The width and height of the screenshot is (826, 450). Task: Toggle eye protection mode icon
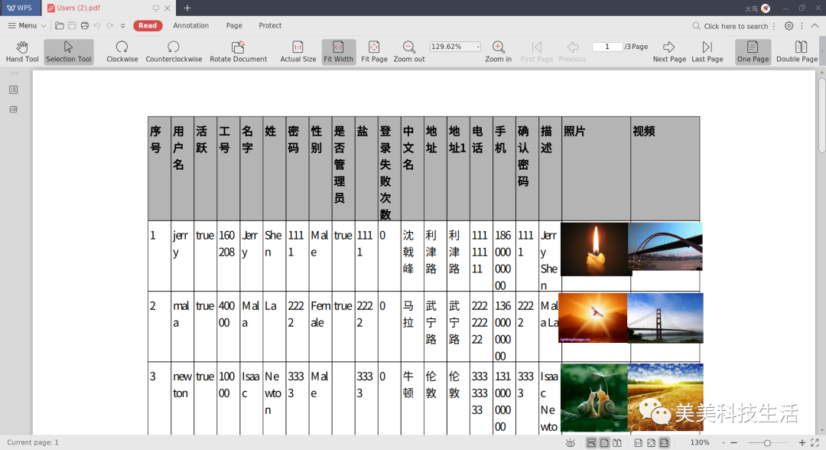pyautogui.click(x=571, y=442)
